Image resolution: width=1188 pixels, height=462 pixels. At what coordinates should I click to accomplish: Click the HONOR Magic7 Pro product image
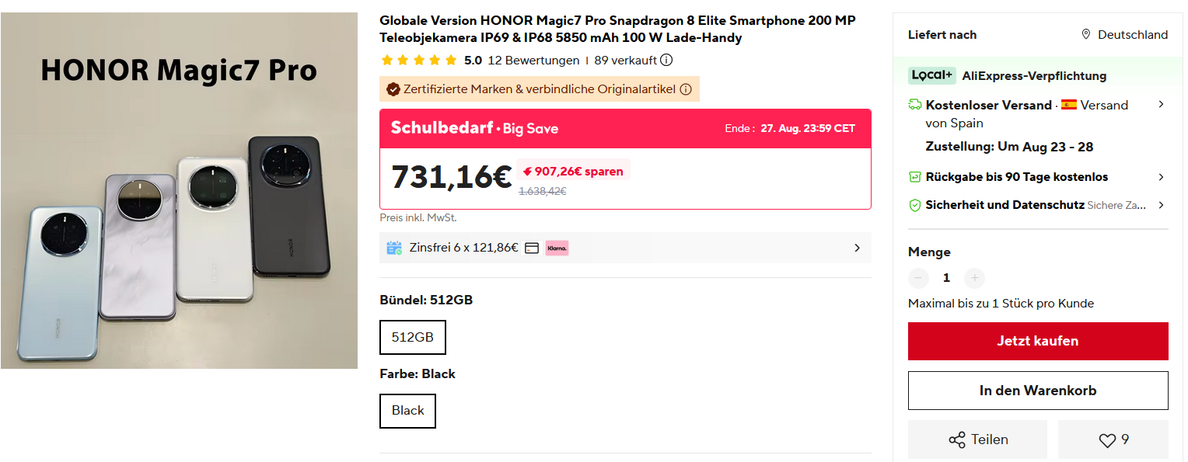point(179,190)
